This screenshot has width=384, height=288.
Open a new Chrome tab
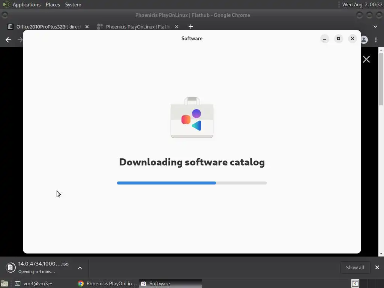[191, 27]
